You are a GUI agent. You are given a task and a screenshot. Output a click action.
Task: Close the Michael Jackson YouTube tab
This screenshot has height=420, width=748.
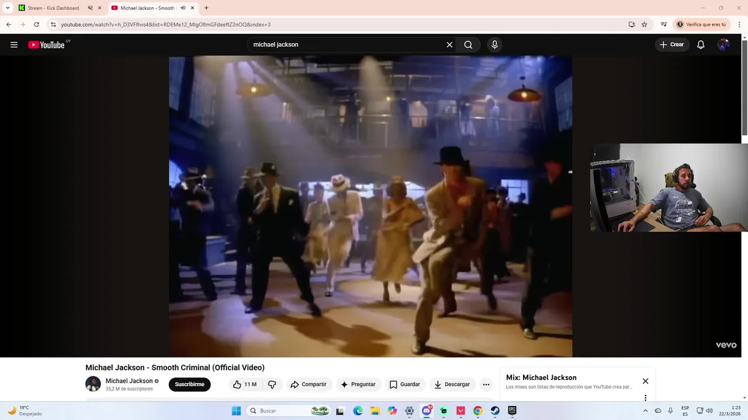pyautogui.click(x=192, y=8)
